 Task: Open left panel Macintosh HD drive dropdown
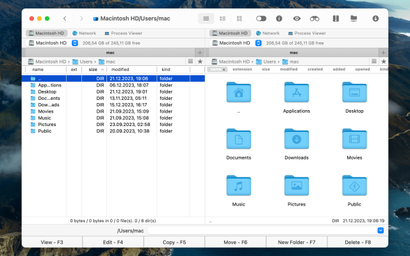tap(75, 42)
